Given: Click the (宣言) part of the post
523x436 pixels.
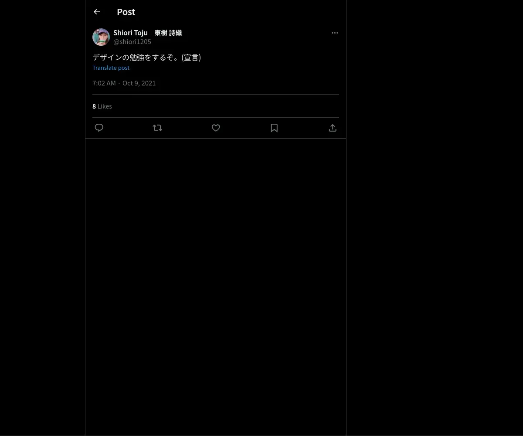Looking at the screenshot, I should tap(191, 58).
